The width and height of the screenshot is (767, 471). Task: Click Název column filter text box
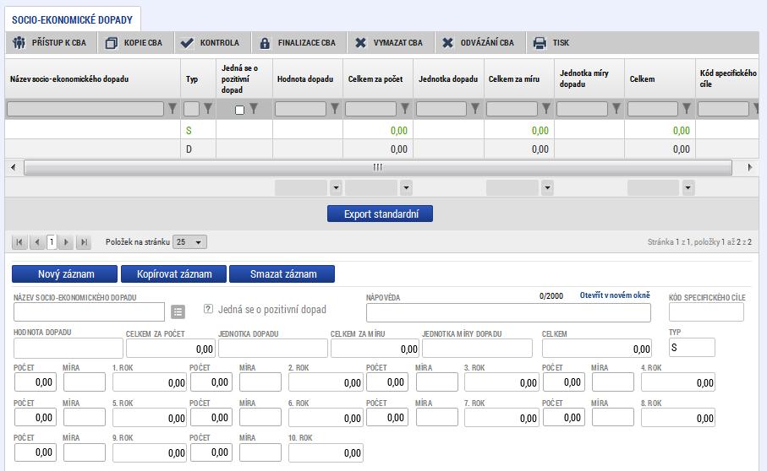point(85,109)
